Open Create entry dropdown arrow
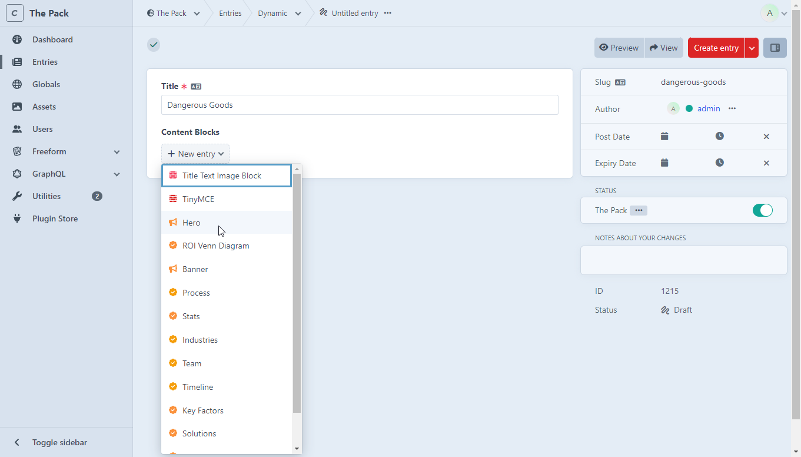 [x=752, y=48]
